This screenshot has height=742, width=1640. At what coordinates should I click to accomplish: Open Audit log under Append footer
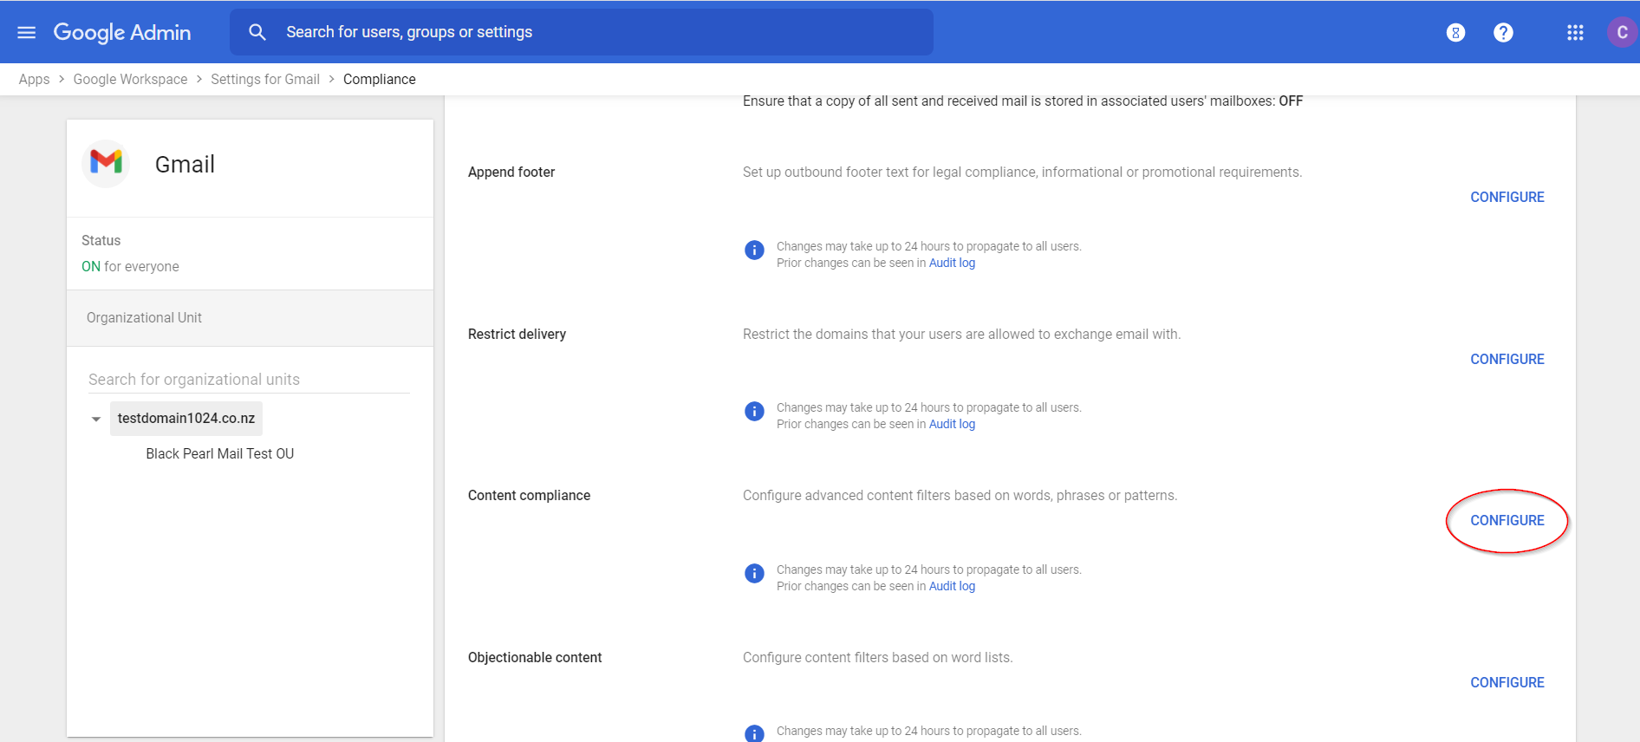952,263
